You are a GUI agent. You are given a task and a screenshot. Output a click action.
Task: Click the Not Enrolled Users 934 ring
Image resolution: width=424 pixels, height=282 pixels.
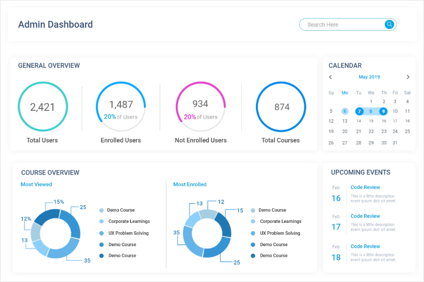coord(200,107)
